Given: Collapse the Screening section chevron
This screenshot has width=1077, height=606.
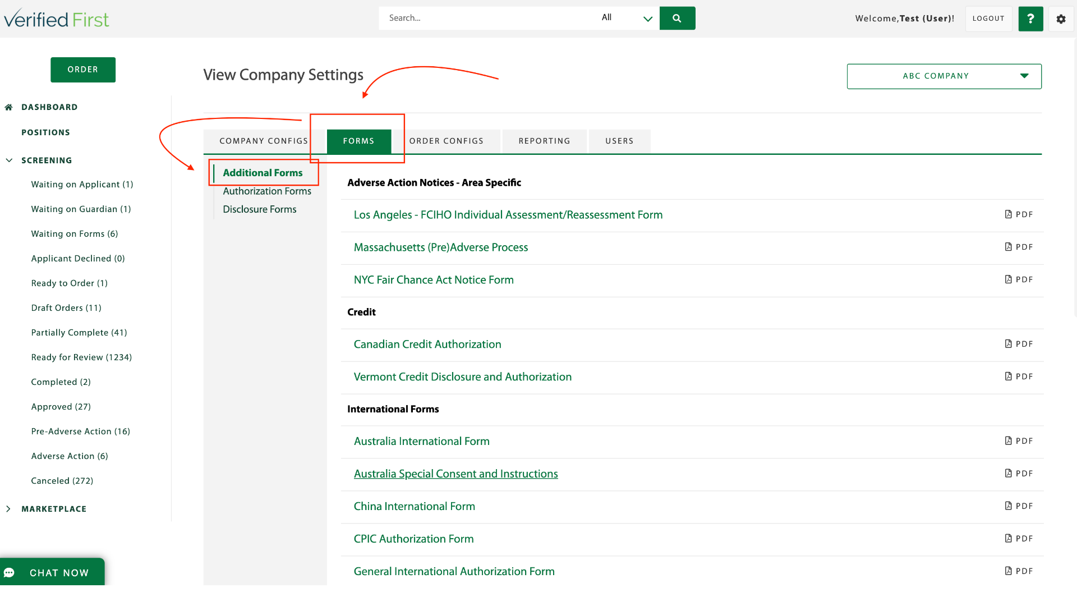Looking at the screenshot, I should [x=9, y=160].
